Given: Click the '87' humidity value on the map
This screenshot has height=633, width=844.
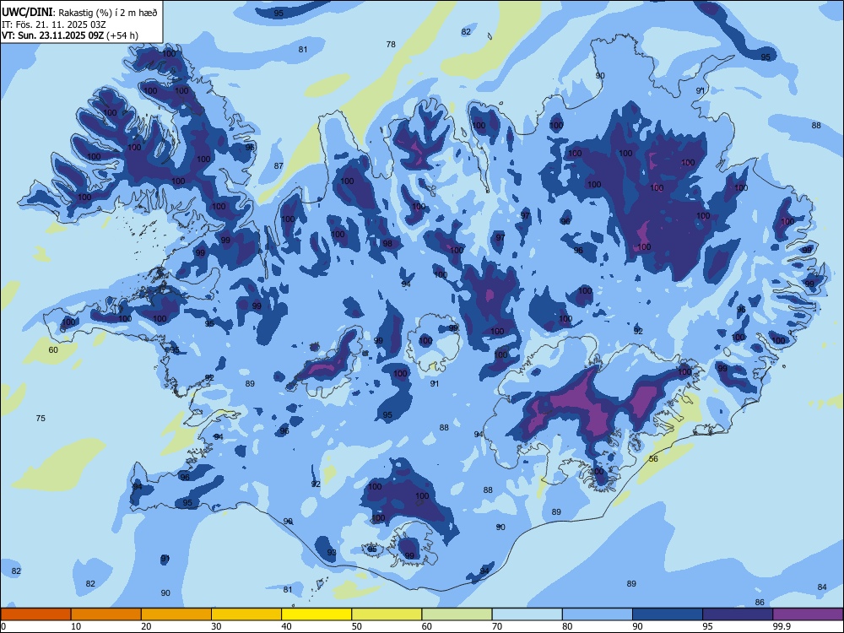Looking at the screenshot, I should coord(279,165).
